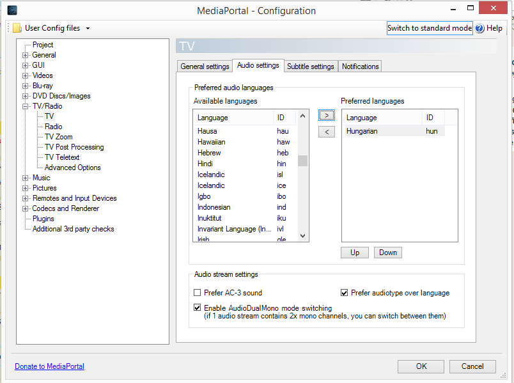The width and height of the screenshot is (514, 383).
Task: Select TV under TV/Radio
Action: (x=49, y=116)
